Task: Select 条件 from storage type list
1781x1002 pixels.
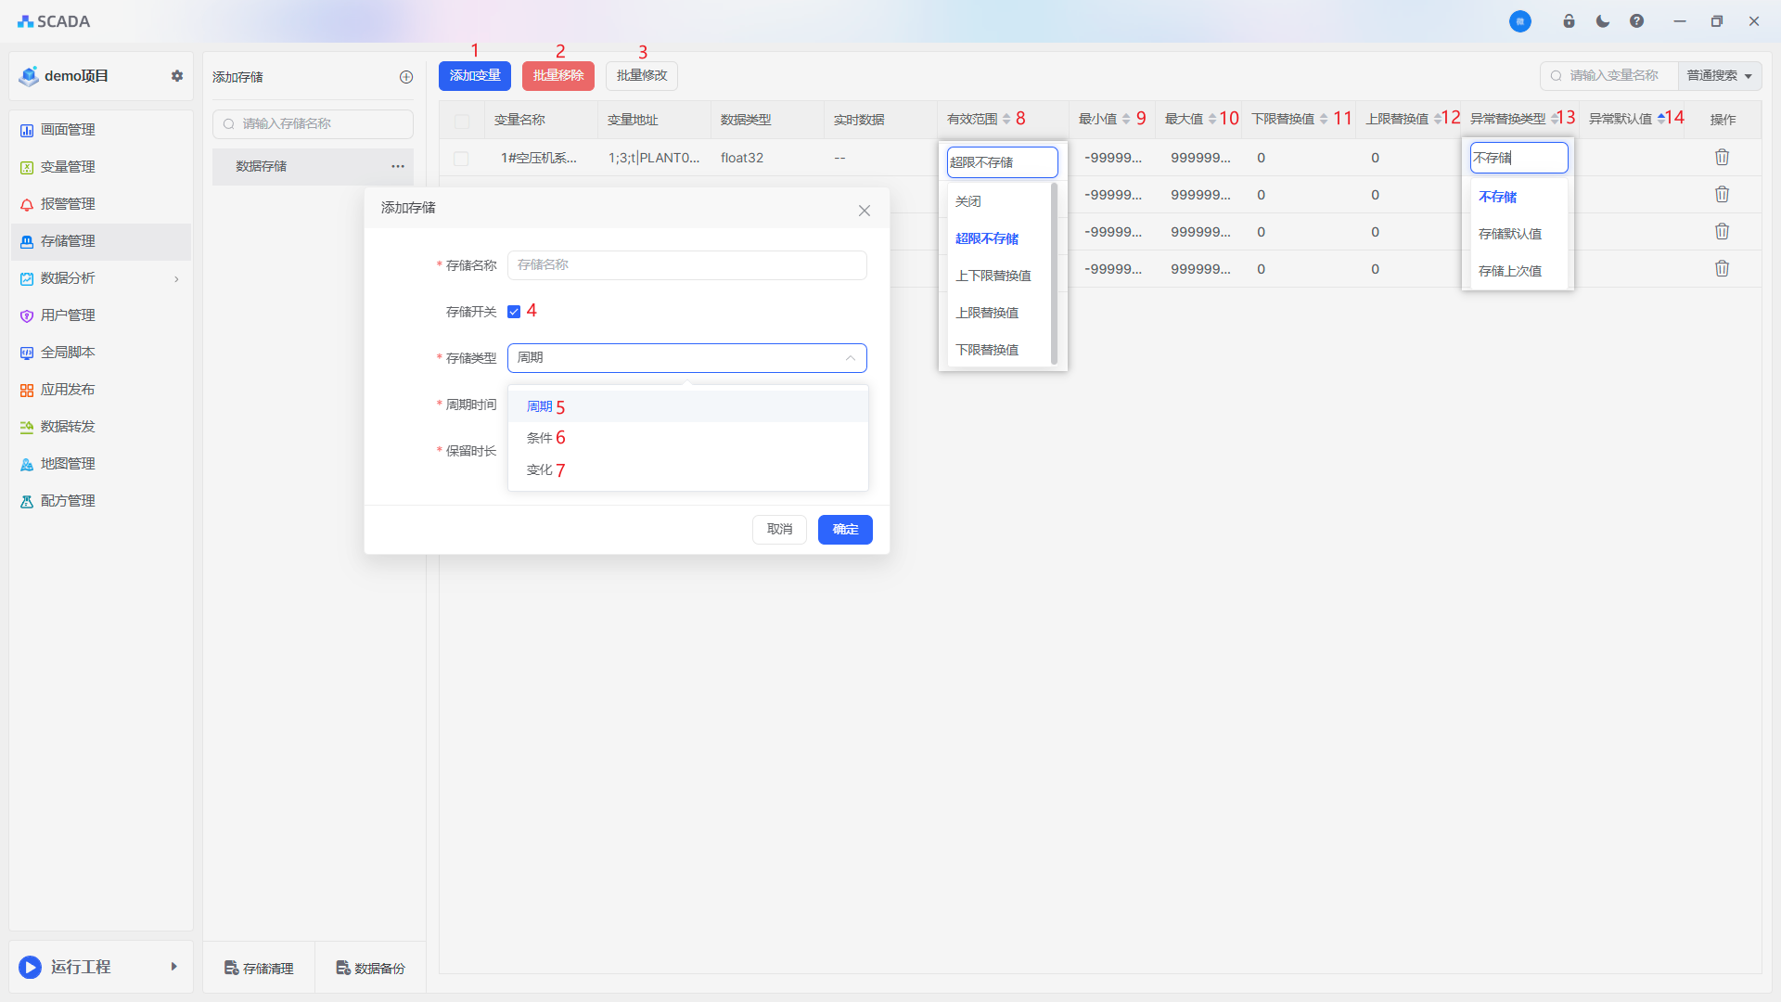Action: 540,438
